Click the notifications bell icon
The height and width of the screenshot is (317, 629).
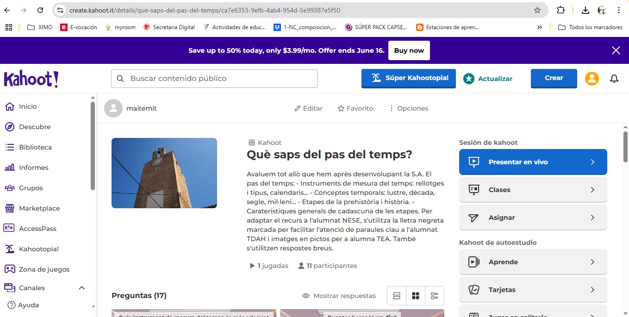point(614,79)
